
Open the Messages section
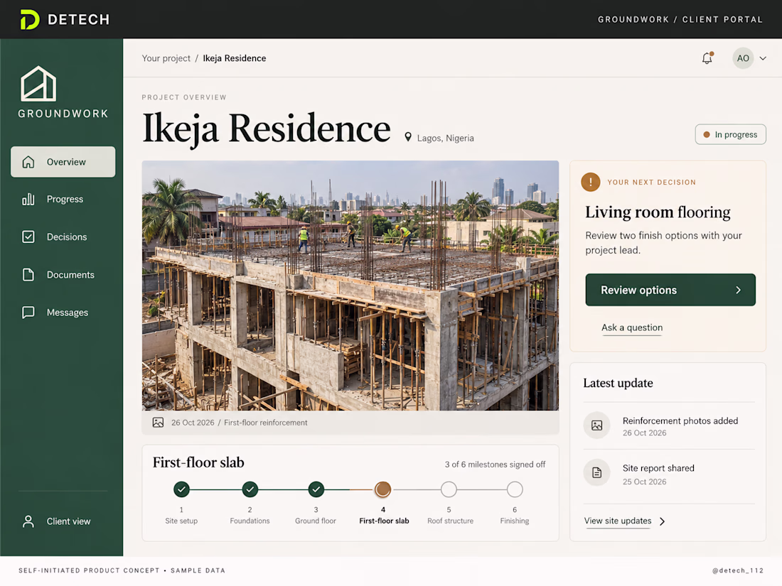click(x=63, y=313)
